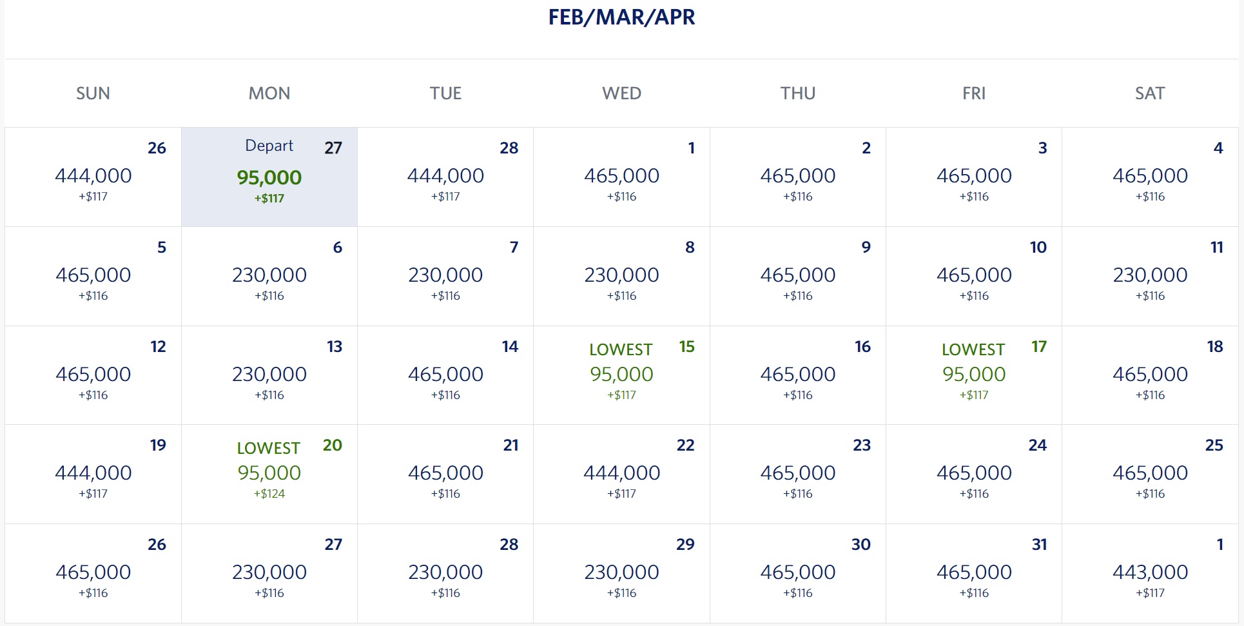The height and width of the screenshot is (626, 1244).
Task: Select Monday the 20th LOWEST fare with +$124
Action: pyautogui.click(x=269, y=473)
